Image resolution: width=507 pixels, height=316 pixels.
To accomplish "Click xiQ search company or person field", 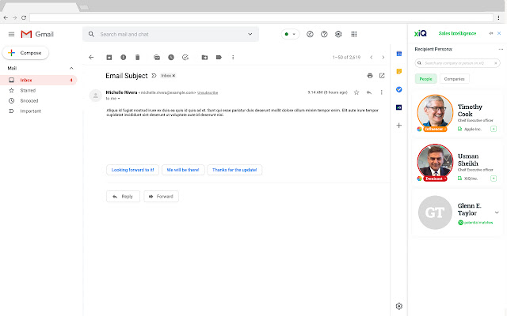I will point(457,63).
